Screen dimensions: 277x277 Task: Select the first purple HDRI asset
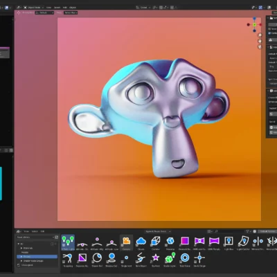[x=199, y=242]
